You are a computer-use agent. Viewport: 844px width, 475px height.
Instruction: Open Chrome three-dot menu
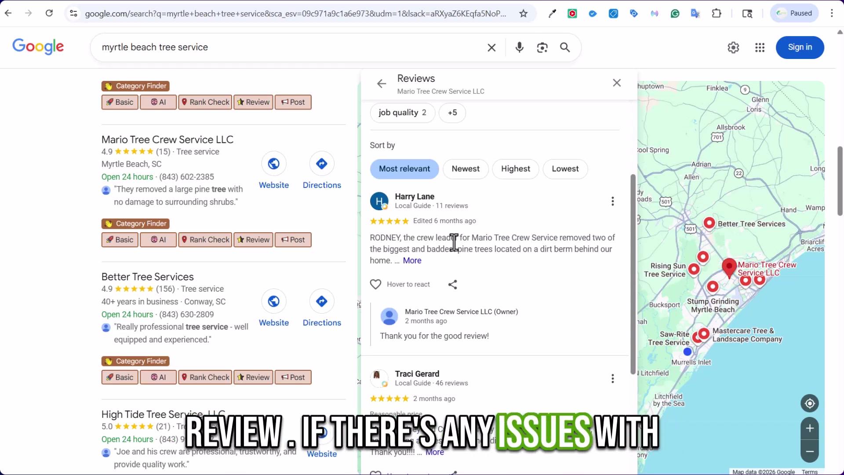pos(832,13)
